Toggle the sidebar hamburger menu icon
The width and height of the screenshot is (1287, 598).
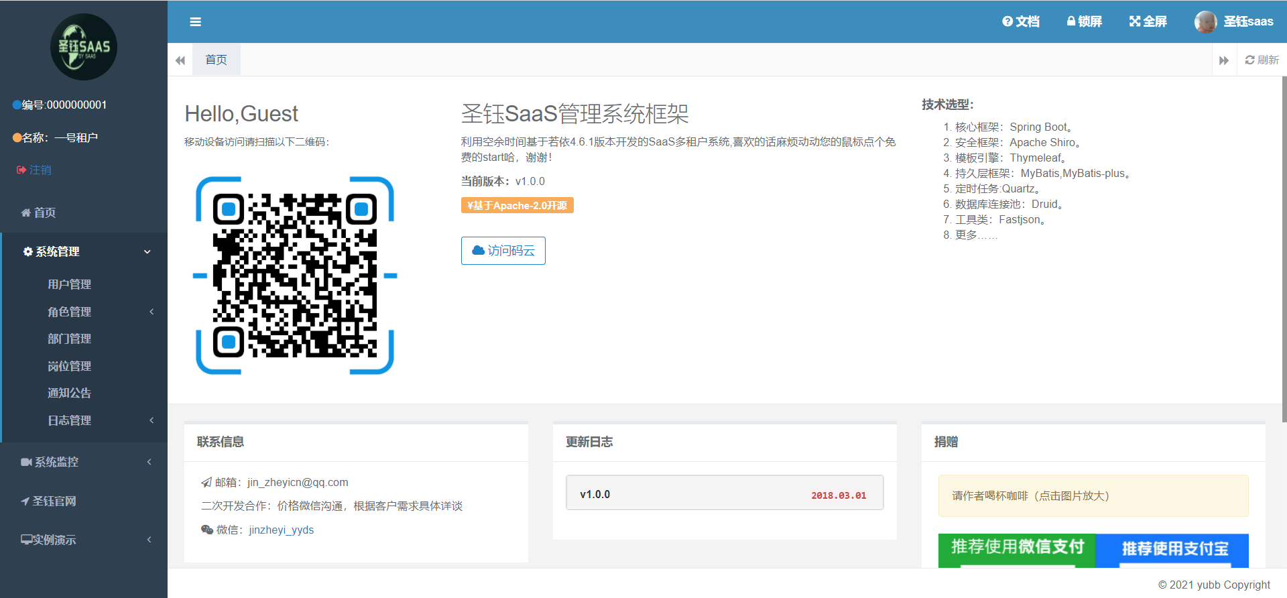click(x=196, y=22)
